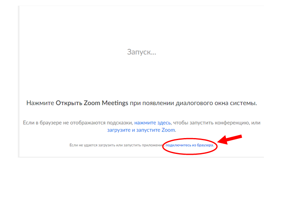Image resolution: width=285 pixels, height=199 pixels.
Task: Click the word "Meetings" in the bold text
Action: coord(114,103)
